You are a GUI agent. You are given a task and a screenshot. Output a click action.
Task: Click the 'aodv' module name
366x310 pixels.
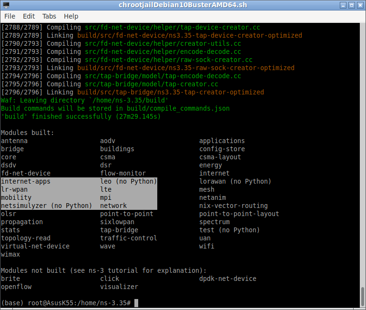[x=108, y=141]
